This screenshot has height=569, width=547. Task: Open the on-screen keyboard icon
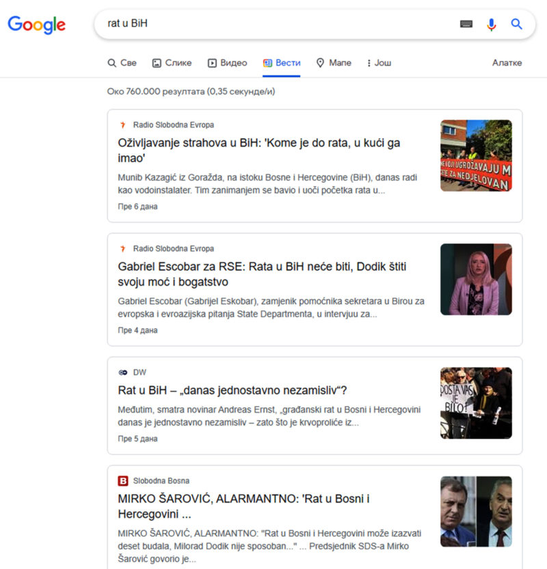pos(466,24)
